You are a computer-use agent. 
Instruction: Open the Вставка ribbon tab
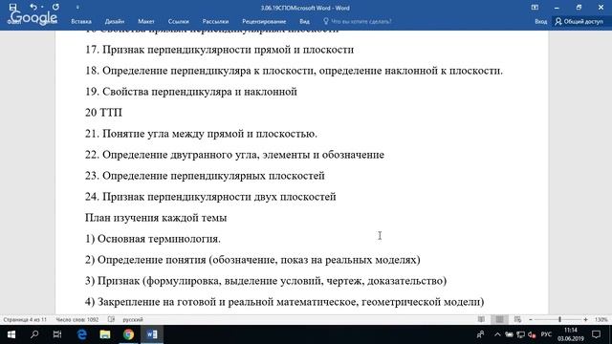pyautogui.click(x=81, y=21)
